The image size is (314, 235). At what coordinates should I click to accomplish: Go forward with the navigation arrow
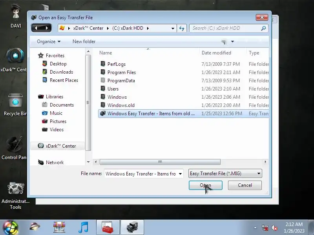point(47,28)
